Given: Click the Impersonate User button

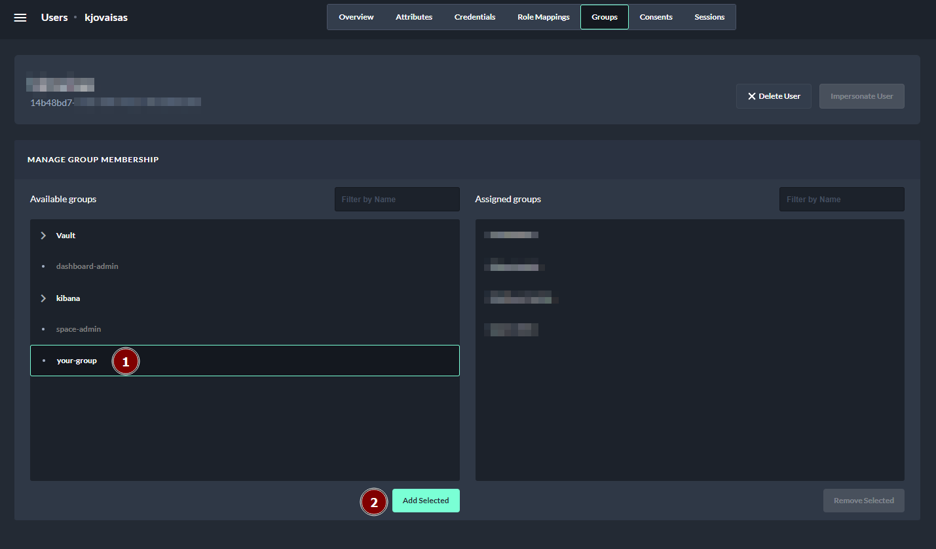Looking at the screenshot, I should (x=861, y=96).
